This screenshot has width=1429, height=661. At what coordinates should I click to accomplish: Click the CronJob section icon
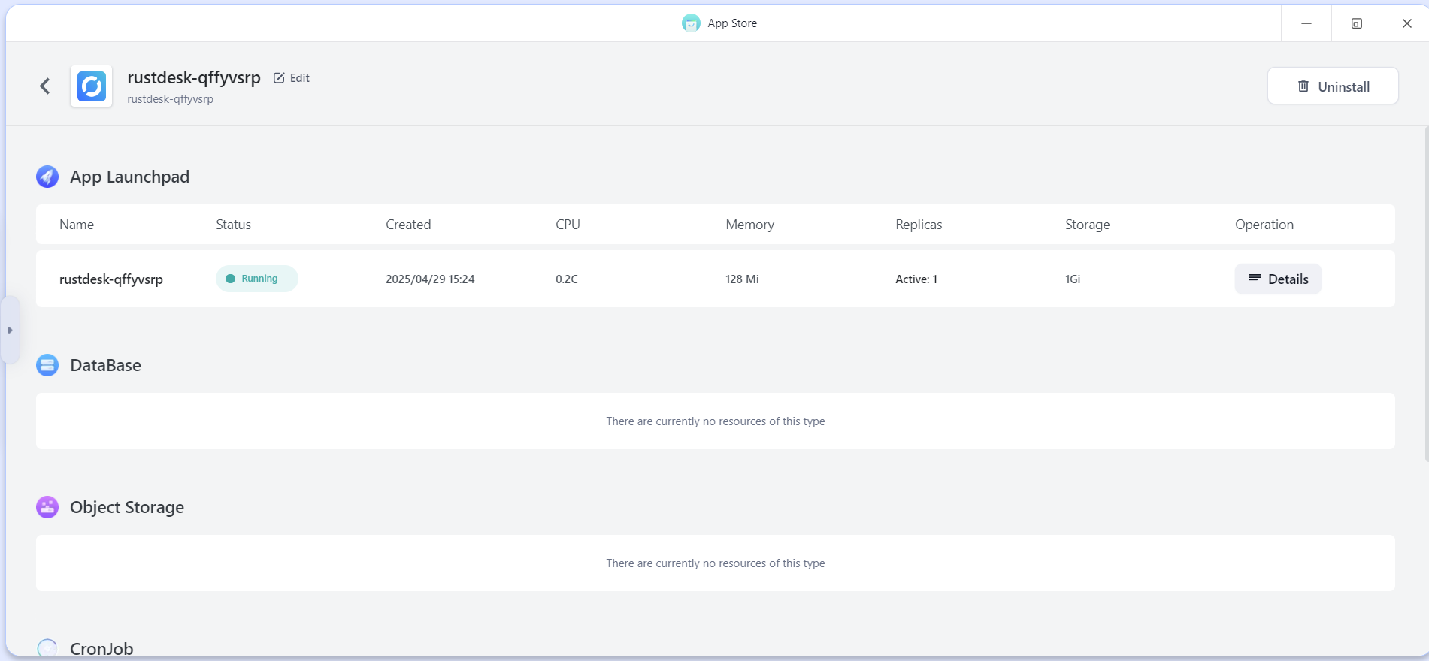[x=47, y=648]
